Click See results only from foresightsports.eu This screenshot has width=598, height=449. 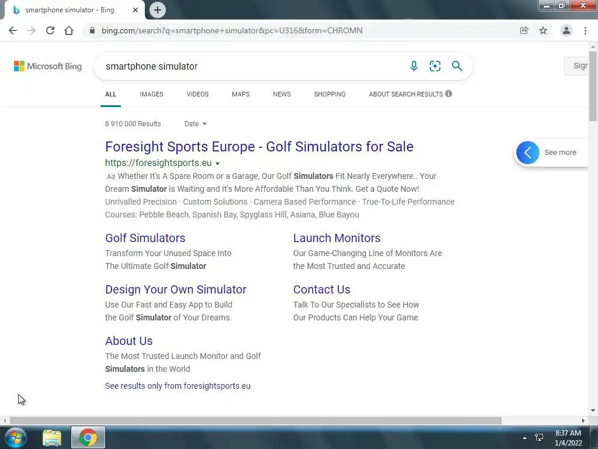tap(178, 386)
